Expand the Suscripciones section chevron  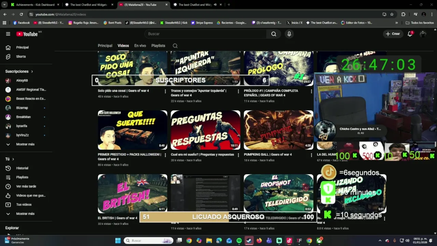pyautogui.click(x=32, y=71)
